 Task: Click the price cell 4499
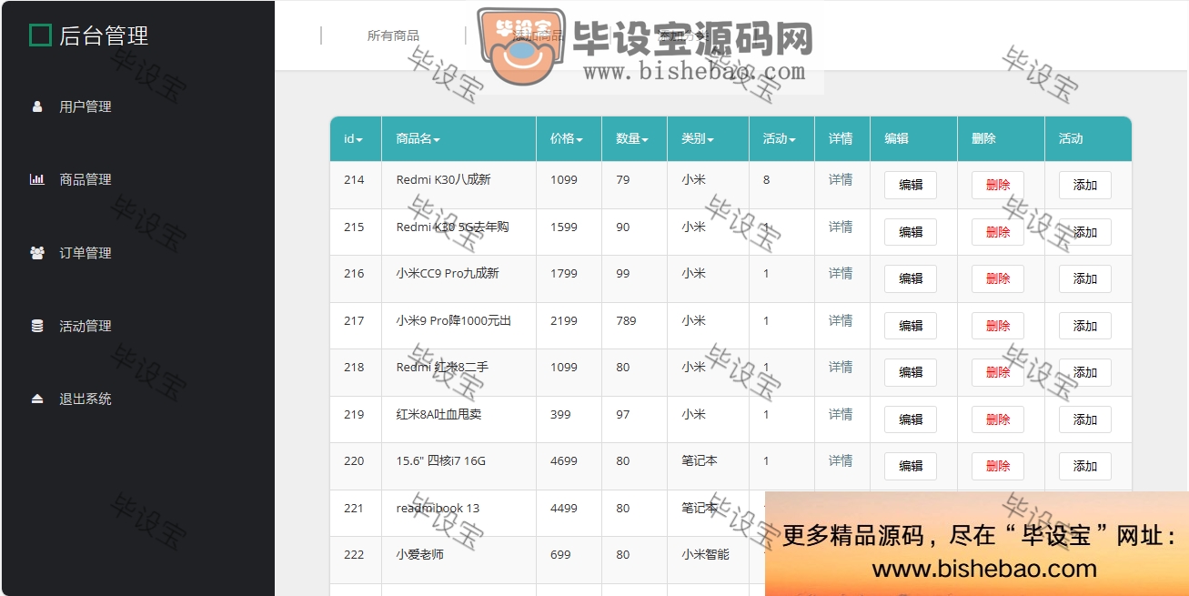[564, 508]
